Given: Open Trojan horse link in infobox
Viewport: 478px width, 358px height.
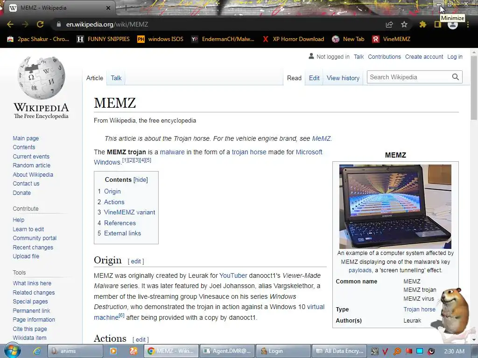Looking at the screenshot, I should 419,310.
